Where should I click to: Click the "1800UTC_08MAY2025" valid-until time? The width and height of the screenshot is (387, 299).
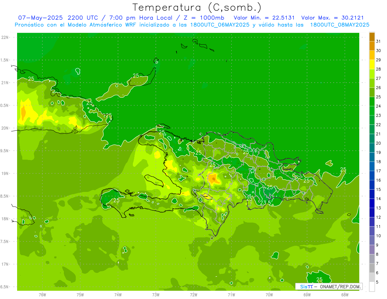pos(340,25)
